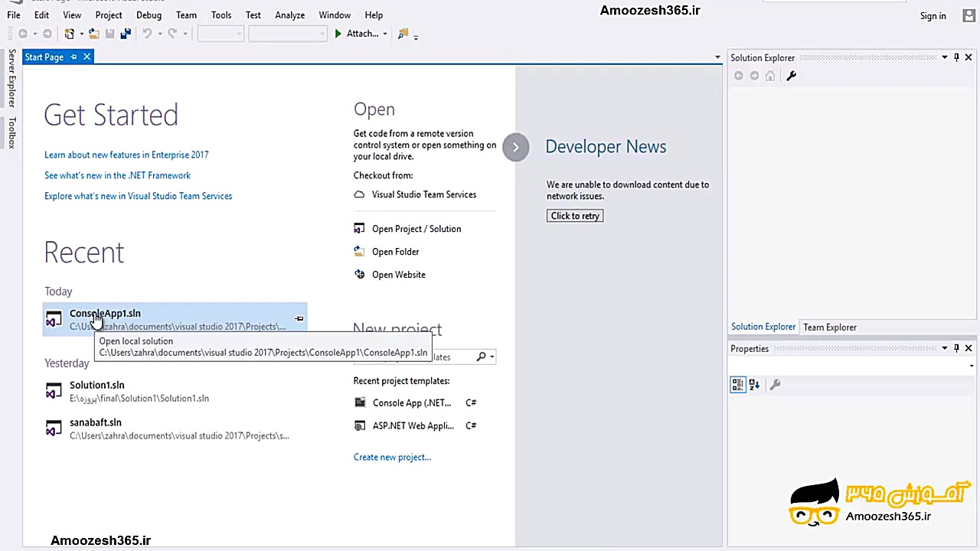Click the Console App template icon
Viewport: 980px width, 551px height.
click(360, 403)
